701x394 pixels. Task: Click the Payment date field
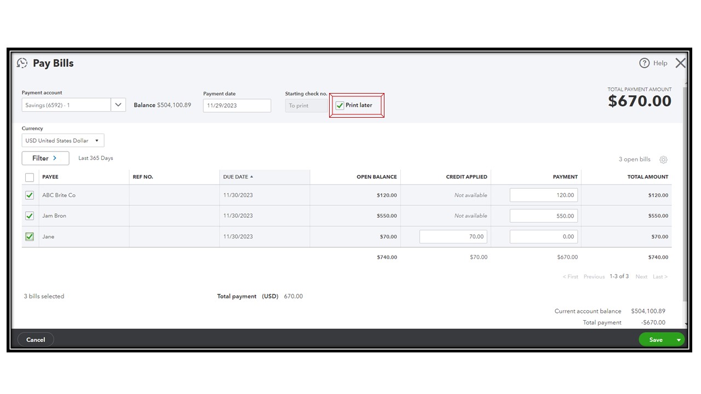(237, 105)
